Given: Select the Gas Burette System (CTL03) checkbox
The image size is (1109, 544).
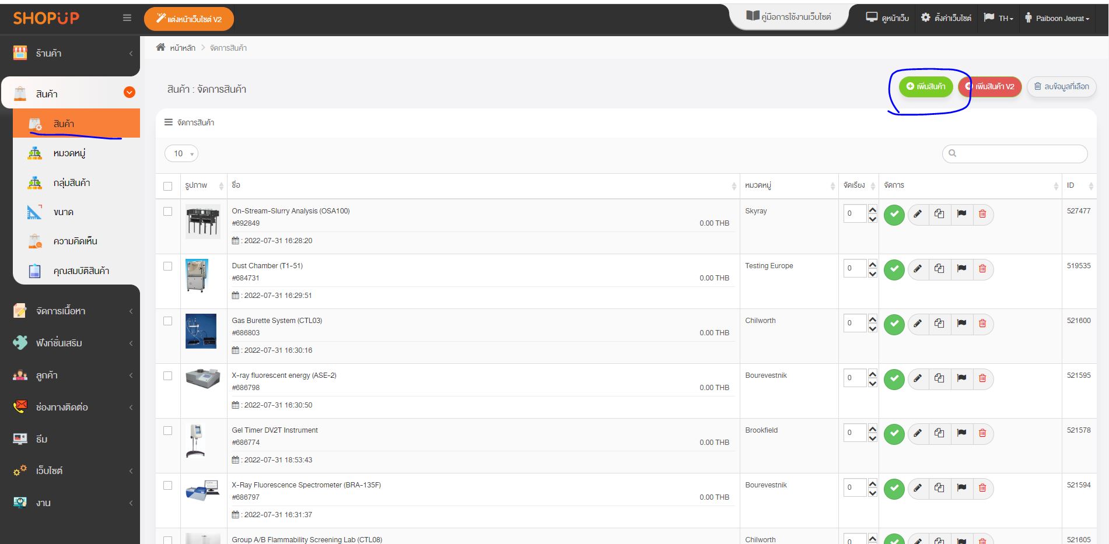Looking at the screenshot, I should pyautogui.click(x=168, y=321).
